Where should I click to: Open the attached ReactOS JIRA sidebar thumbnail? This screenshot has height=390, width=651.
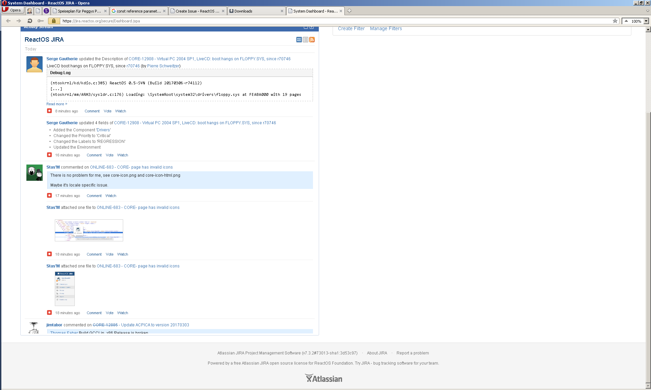click(65, 289)
